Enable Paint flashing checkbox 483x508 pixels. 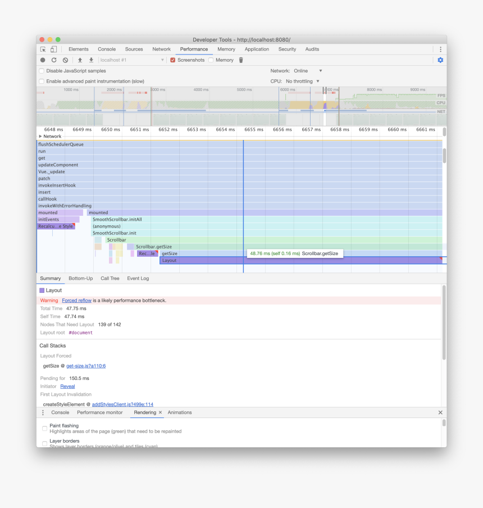click(x=45, y=428)
